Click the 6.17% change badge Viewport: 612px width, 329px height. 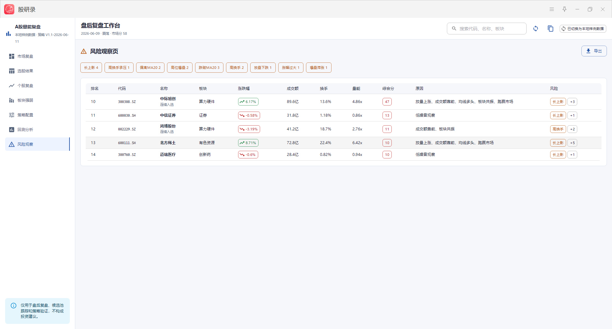[248, 102]
